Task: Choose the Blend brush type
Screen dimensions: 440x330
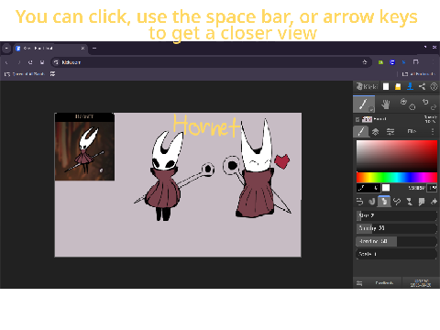Action: [372, 202]
